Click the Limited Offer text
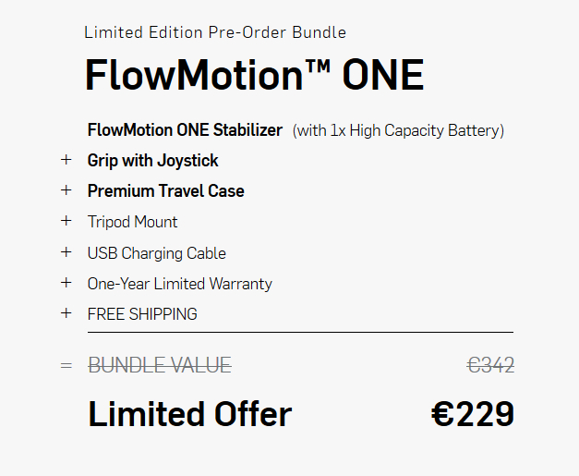 click(x=189, y=414)
